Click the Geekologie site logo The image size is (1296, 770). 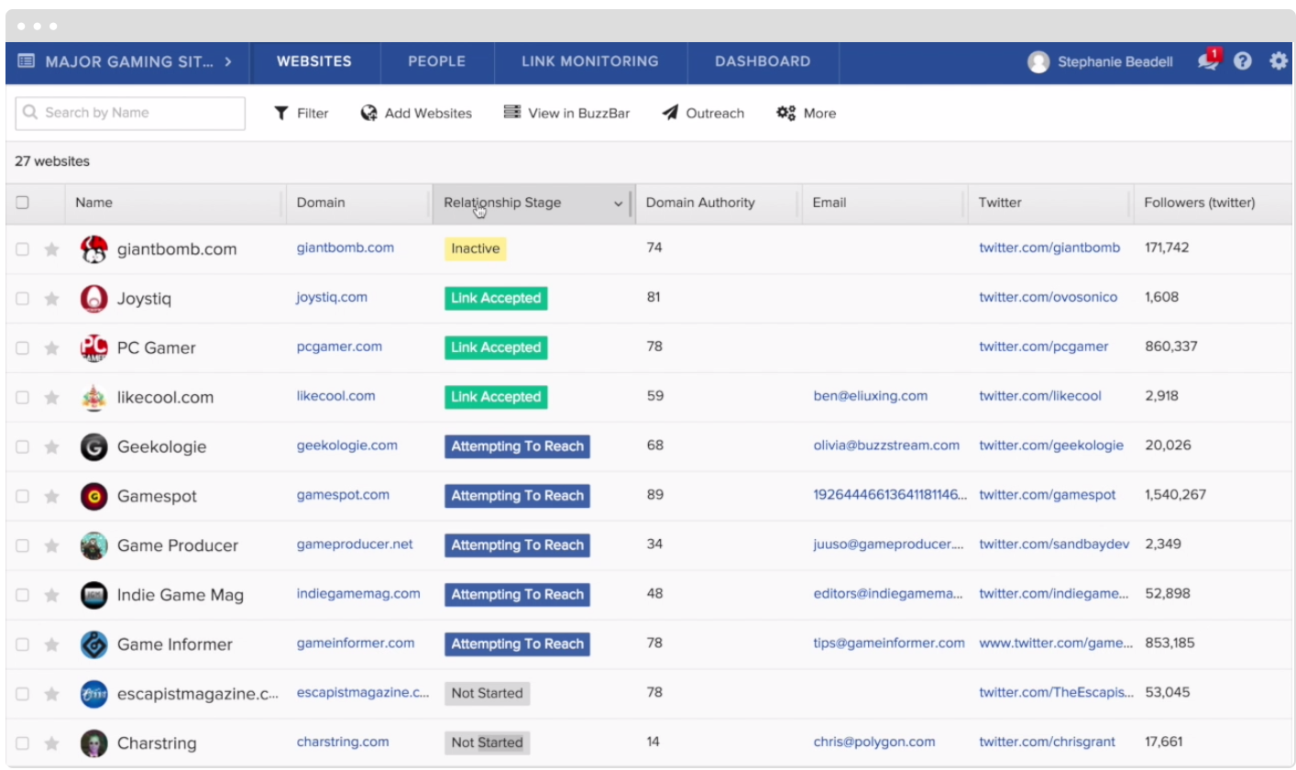pyautogui.click(x=93, y=447)
